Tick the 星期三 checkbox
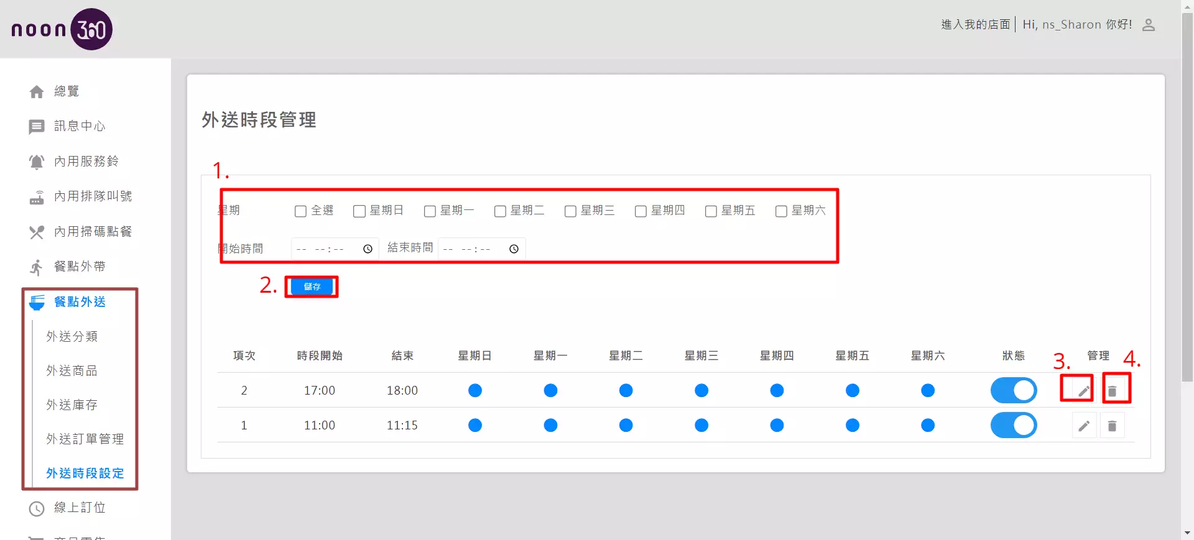This screenshot has height=540, width=1194. click(x=570, y=211)
